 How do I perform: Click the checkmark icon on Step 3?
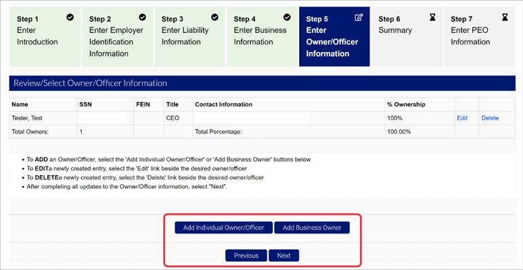(214, 18)
